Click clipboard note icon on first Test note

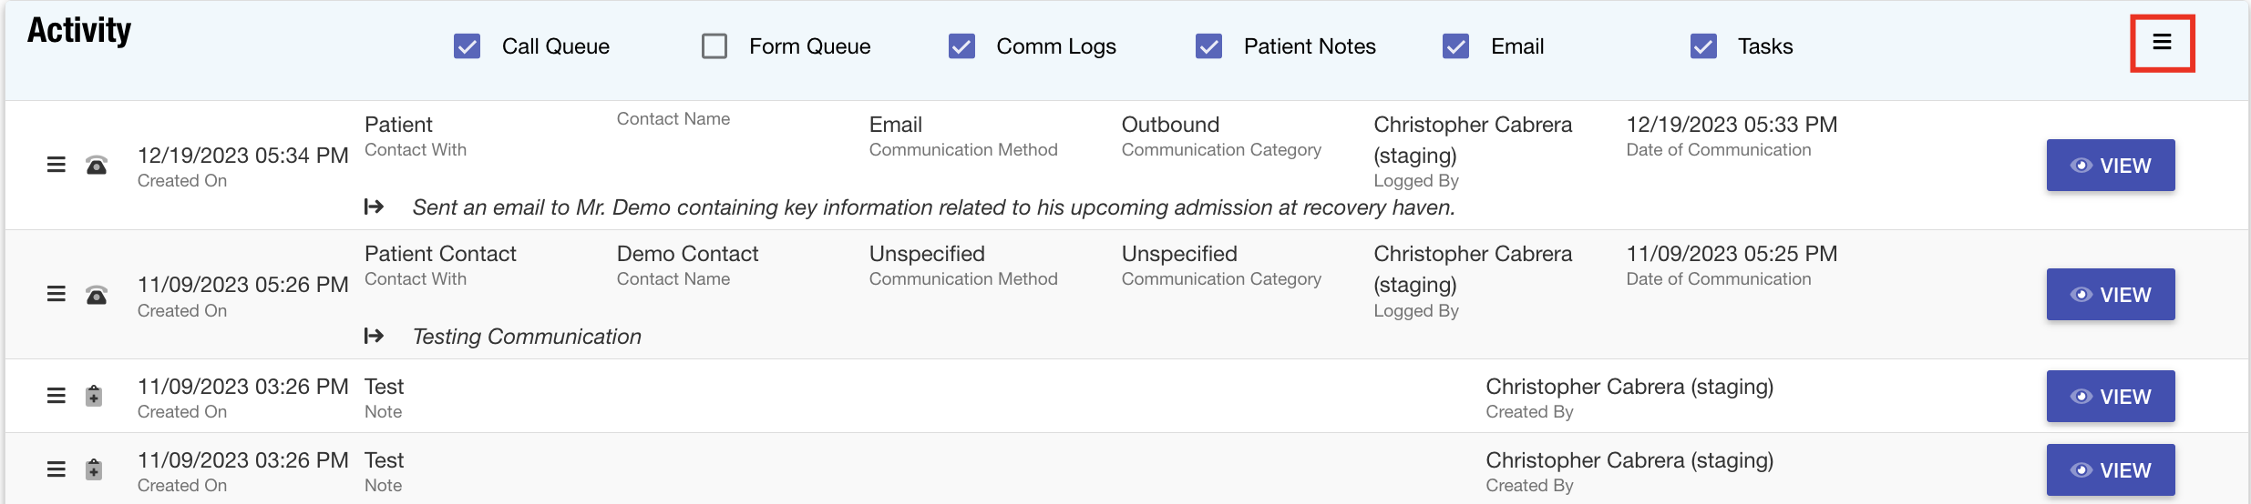tap(94, 396)
